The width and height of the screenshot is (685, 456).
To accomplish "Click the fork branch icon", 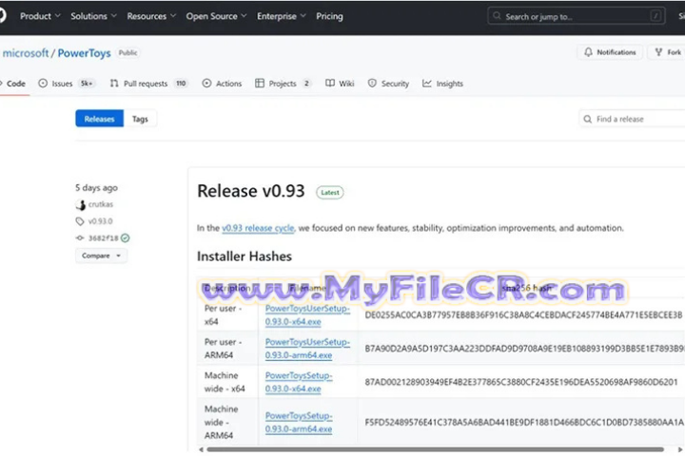I will (658, 52).
